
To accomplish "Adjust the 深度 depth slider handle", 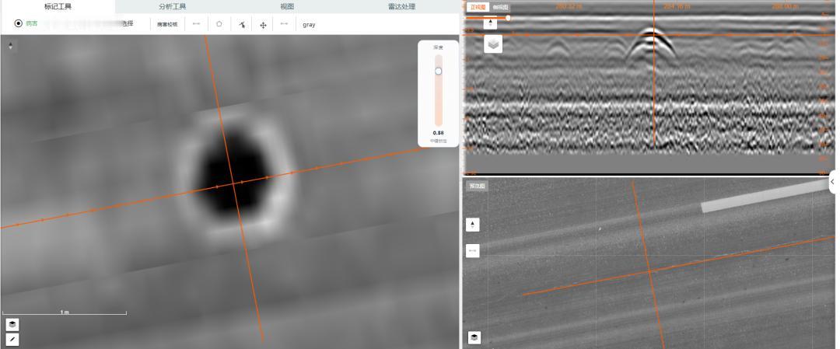I will click(438, 72).
